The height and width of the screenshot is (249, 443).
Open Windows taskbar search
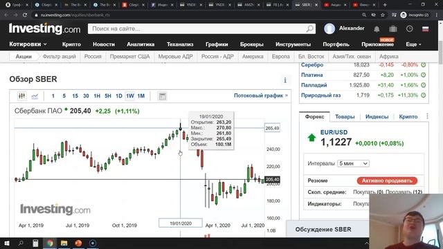tap(21, 243)
